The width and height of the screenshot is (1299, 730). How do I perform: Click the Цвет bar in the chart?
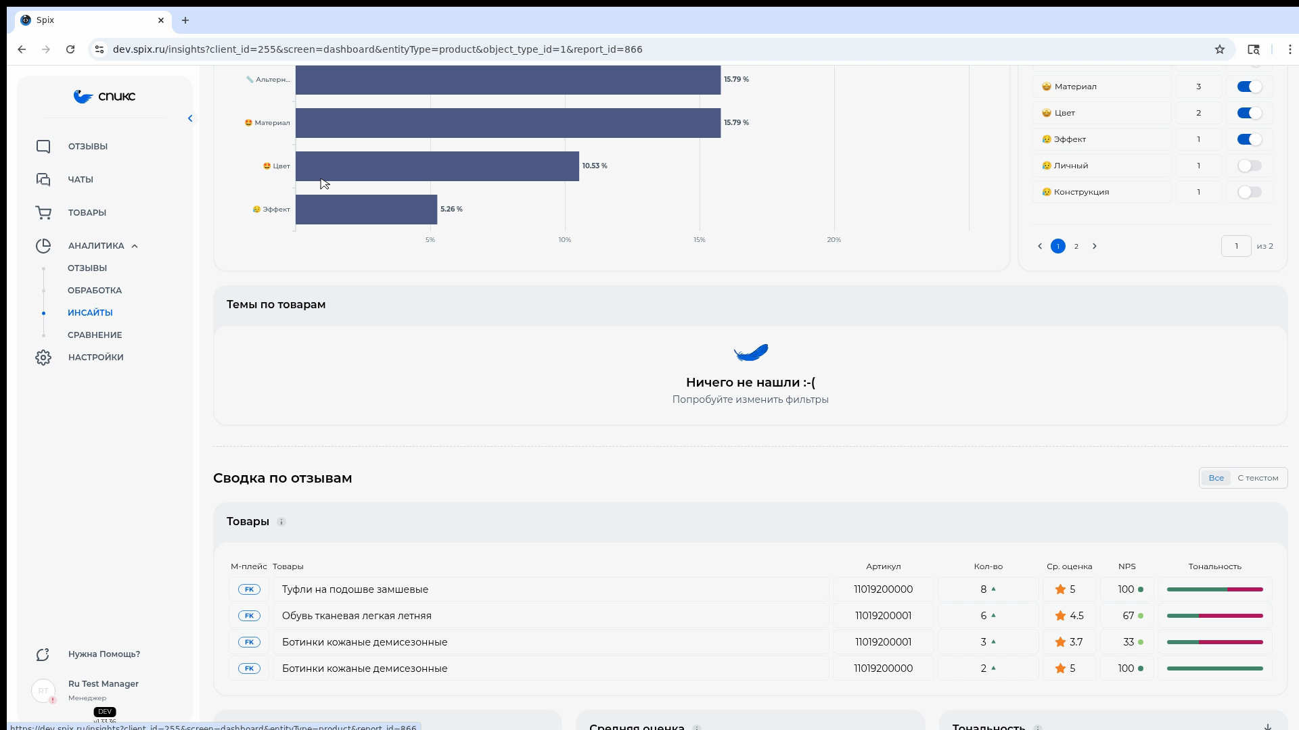437,166
